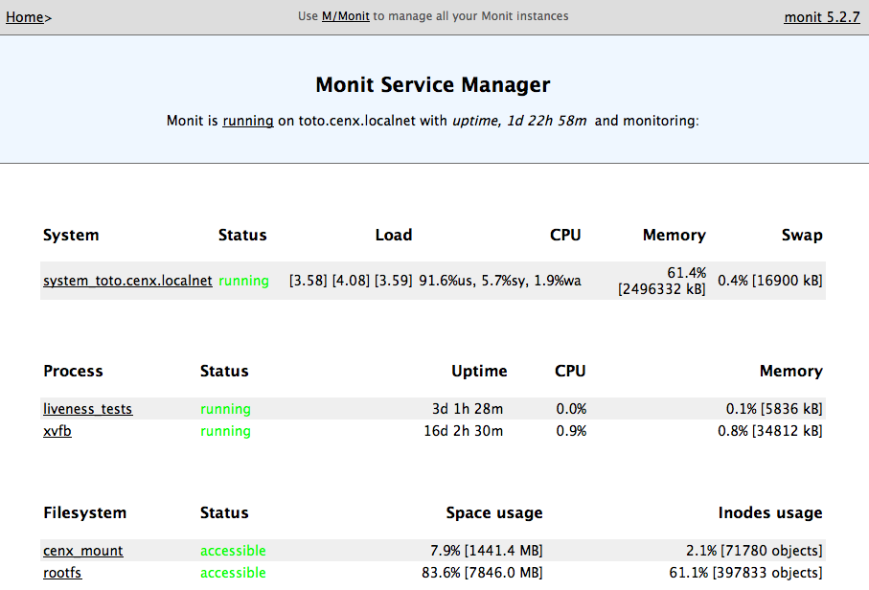Image resolution: width=869 pixels, height=590 pixels.
Task: Click the accessible status for rootfs
Action: point(233,573)
